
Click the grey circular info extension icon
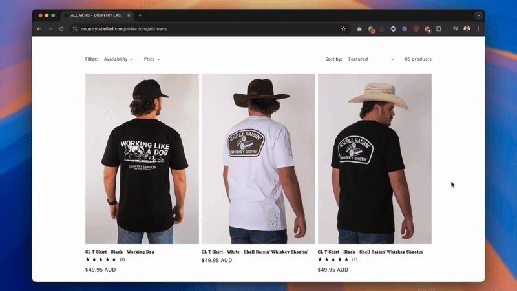(x=382, y=29)
